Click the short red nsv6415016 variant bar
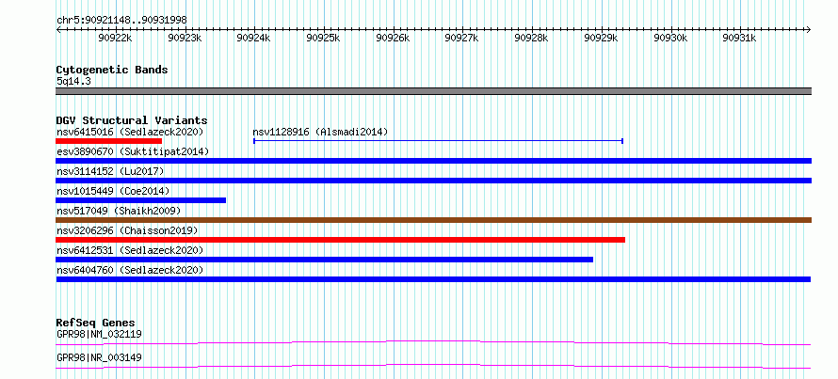 pos(108,141)
